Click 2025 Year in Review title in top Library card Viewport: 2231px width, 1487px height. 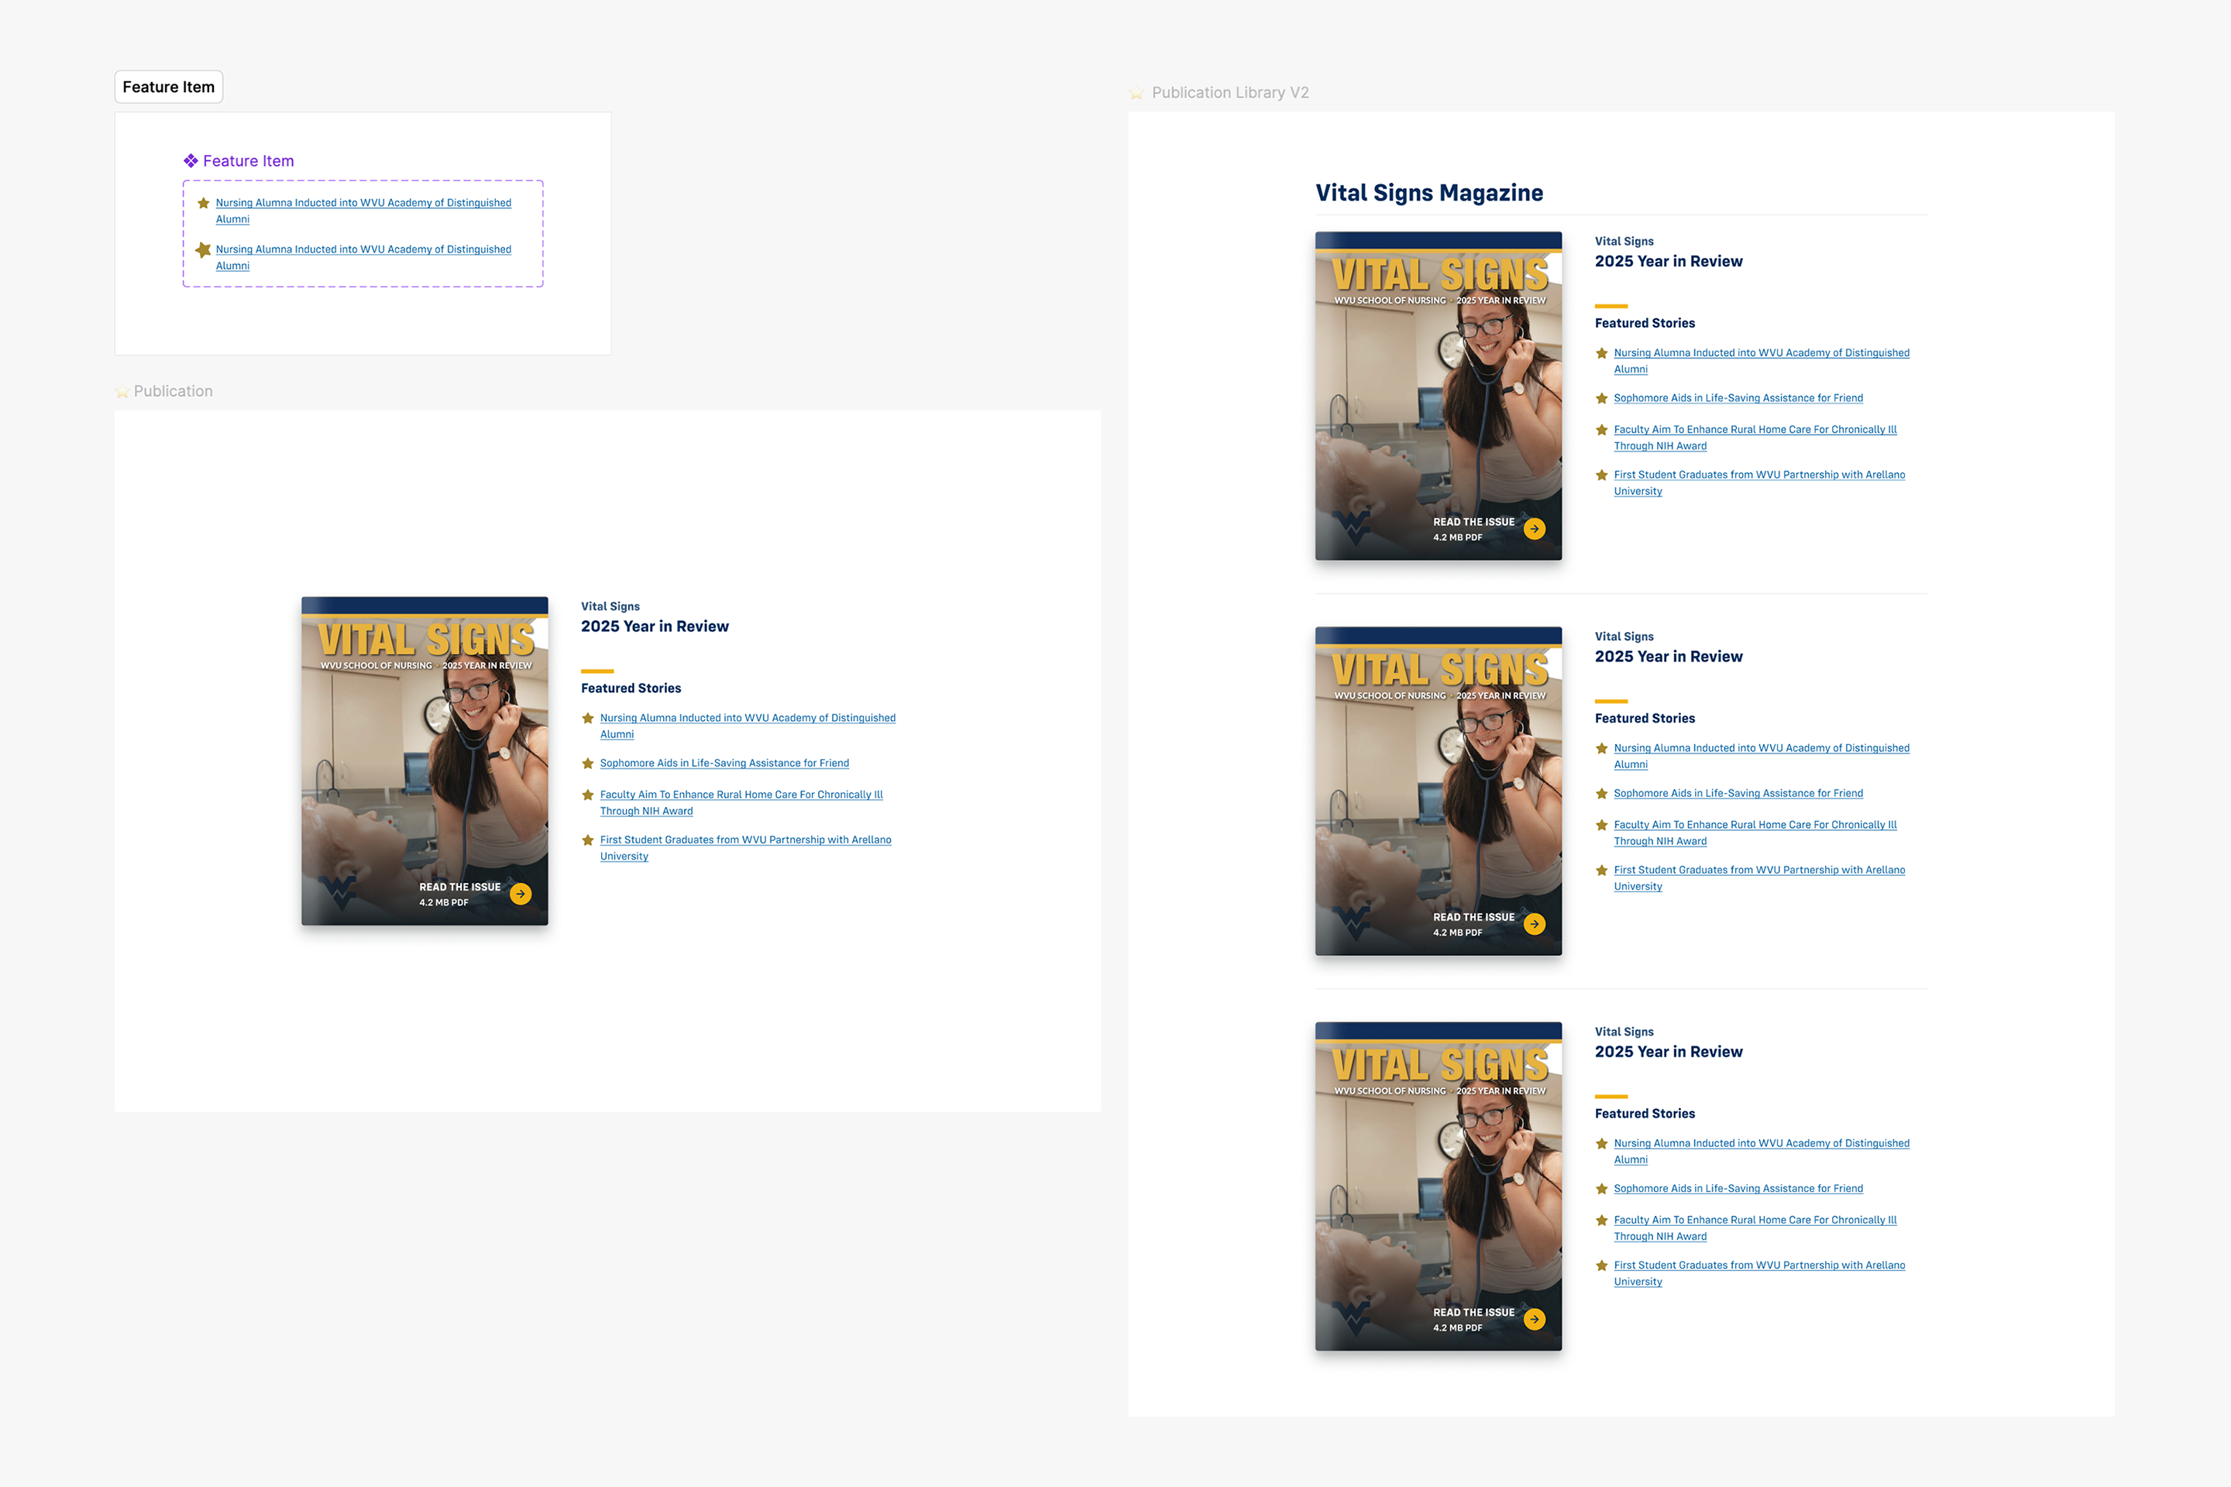point(1669,262)
